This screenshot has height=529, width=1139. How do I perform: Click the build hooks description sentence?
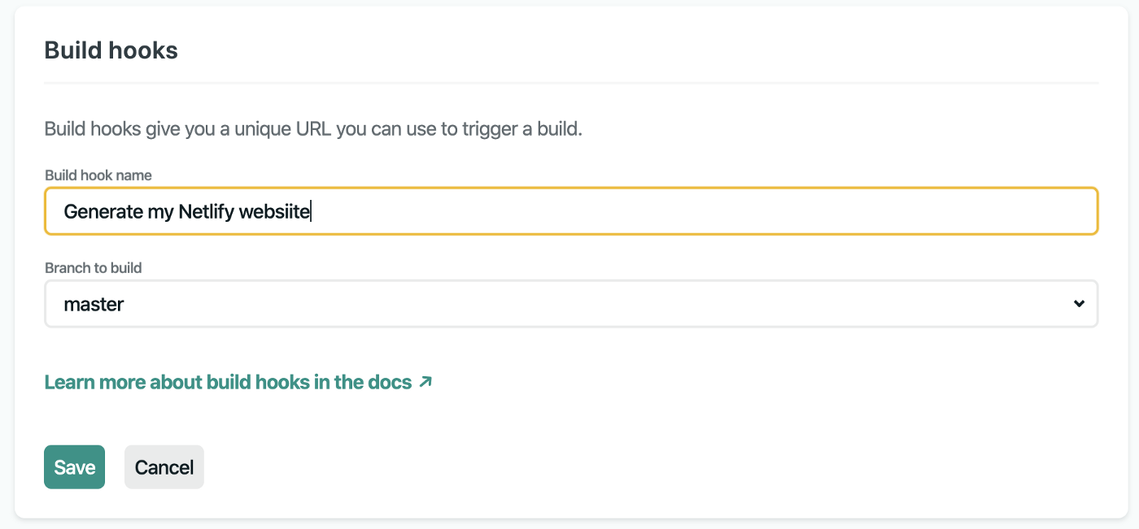(x=313, y=129)
